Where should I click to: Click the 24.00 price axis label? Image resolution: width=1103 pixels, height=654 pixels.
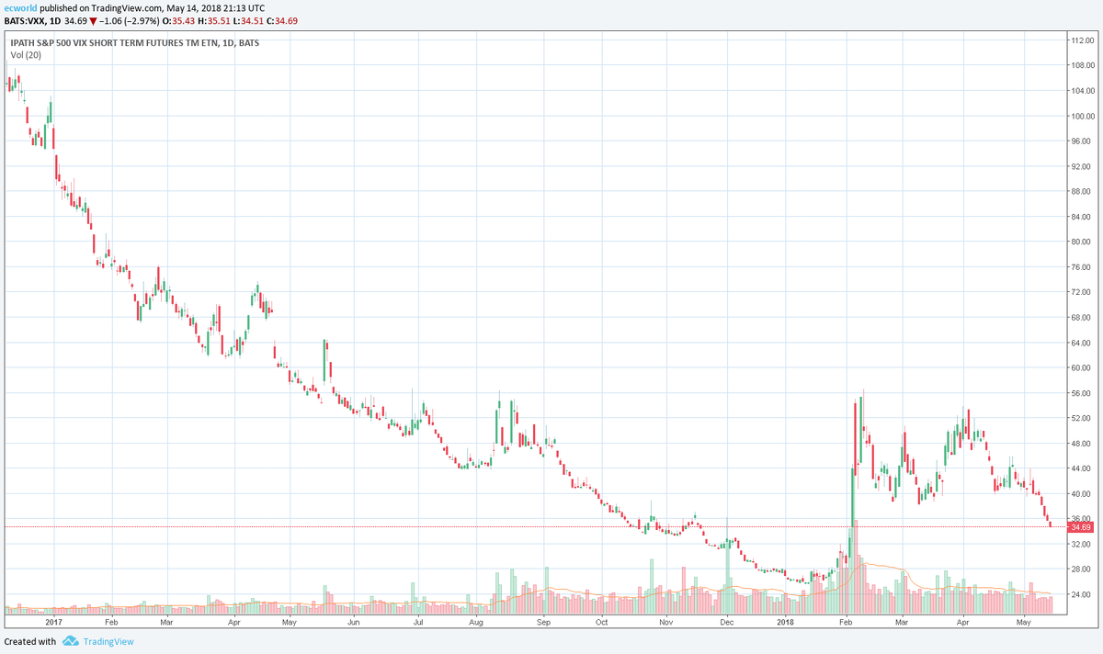coord(1081,595)
